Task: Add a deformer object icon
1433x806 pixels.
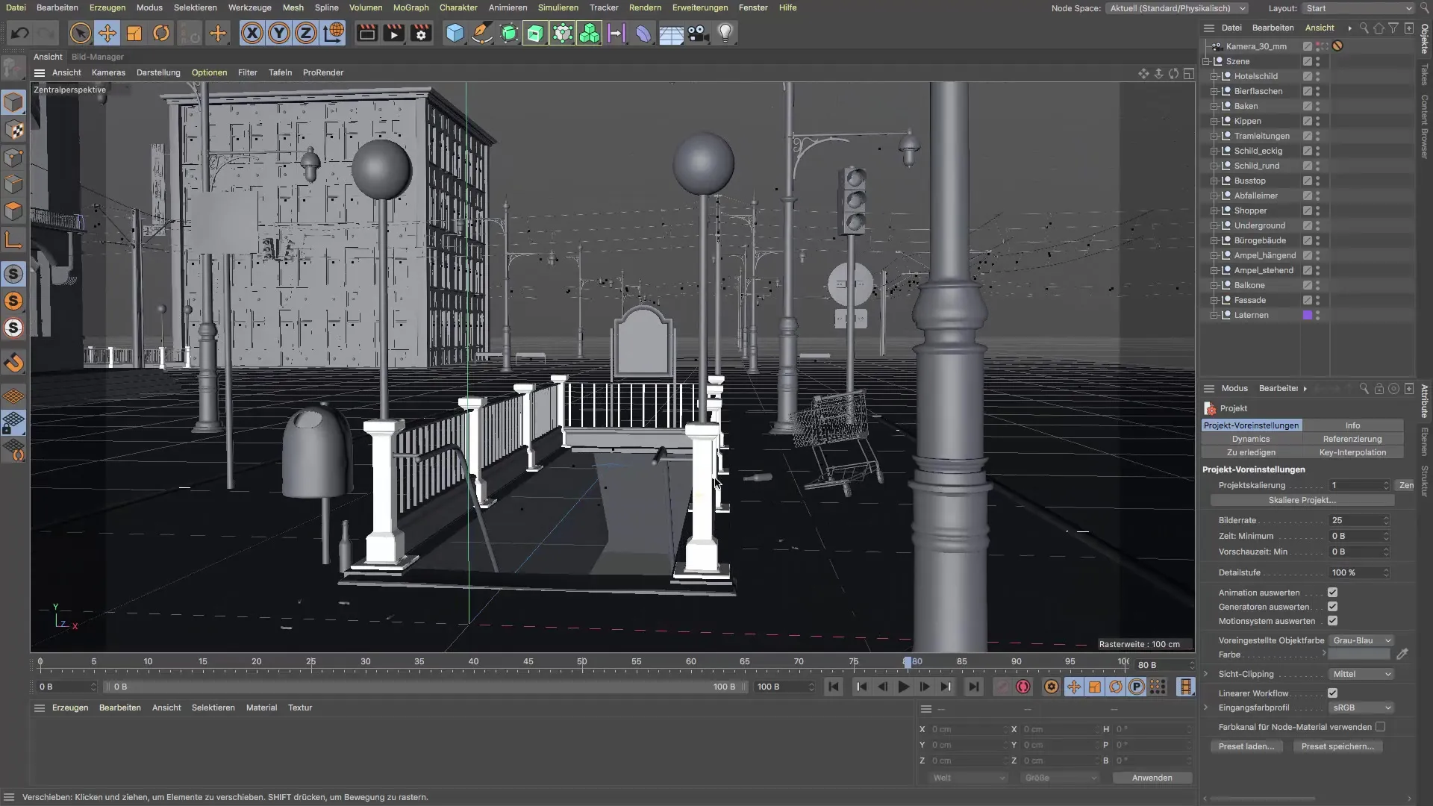Action: tap(643, 33)
